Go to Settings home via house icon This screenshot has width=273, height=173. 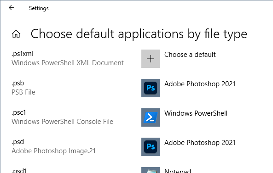[x=16, y=33]
